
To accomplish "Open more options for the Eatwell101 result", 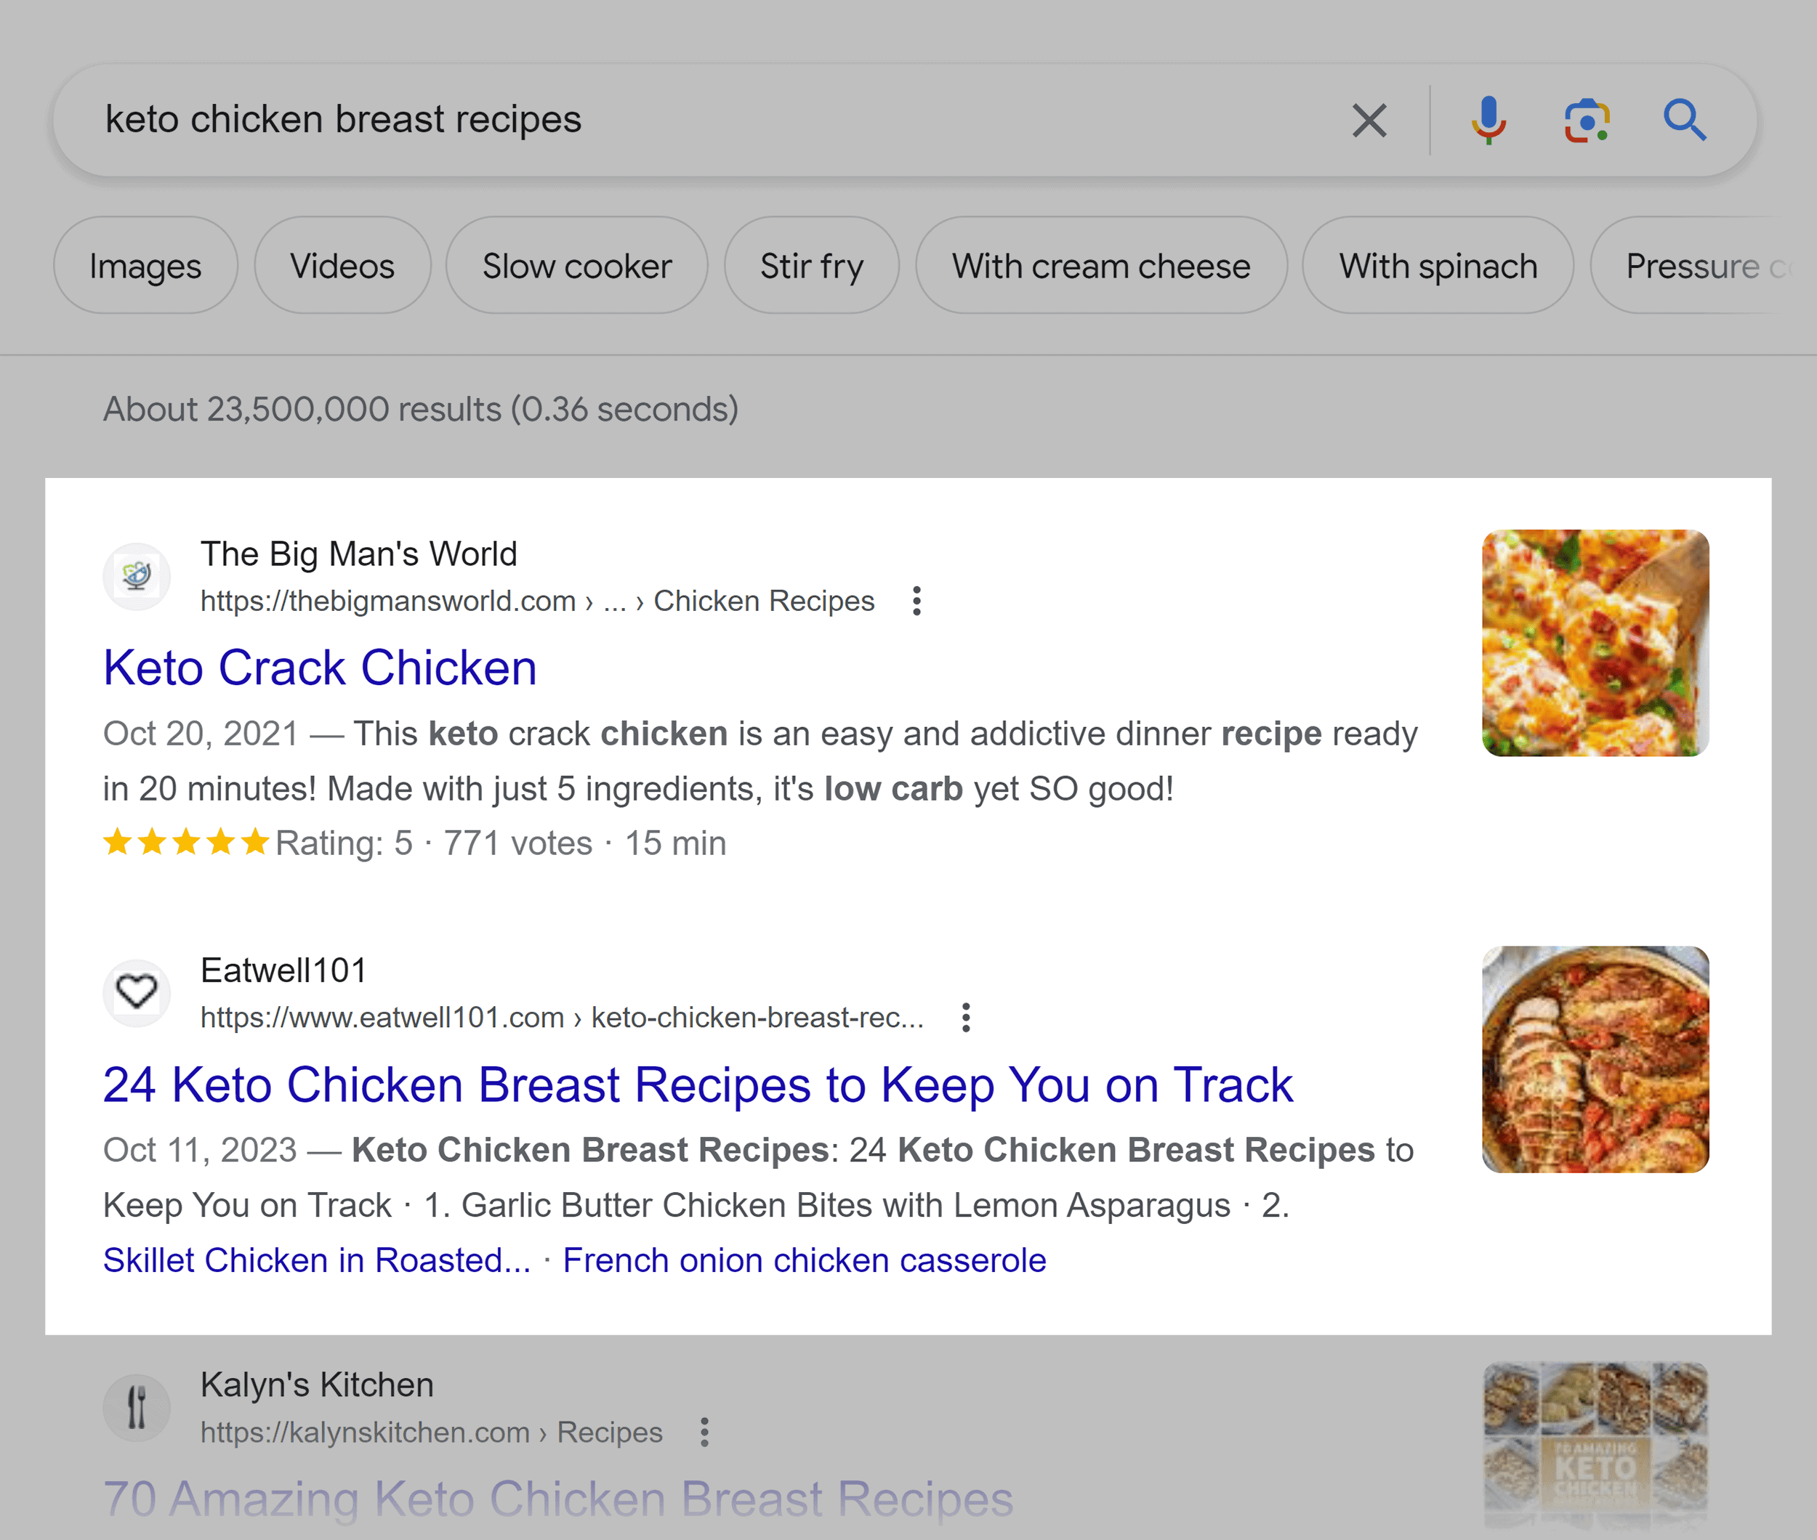I will pyautogui.click(x=965, y=1017).
